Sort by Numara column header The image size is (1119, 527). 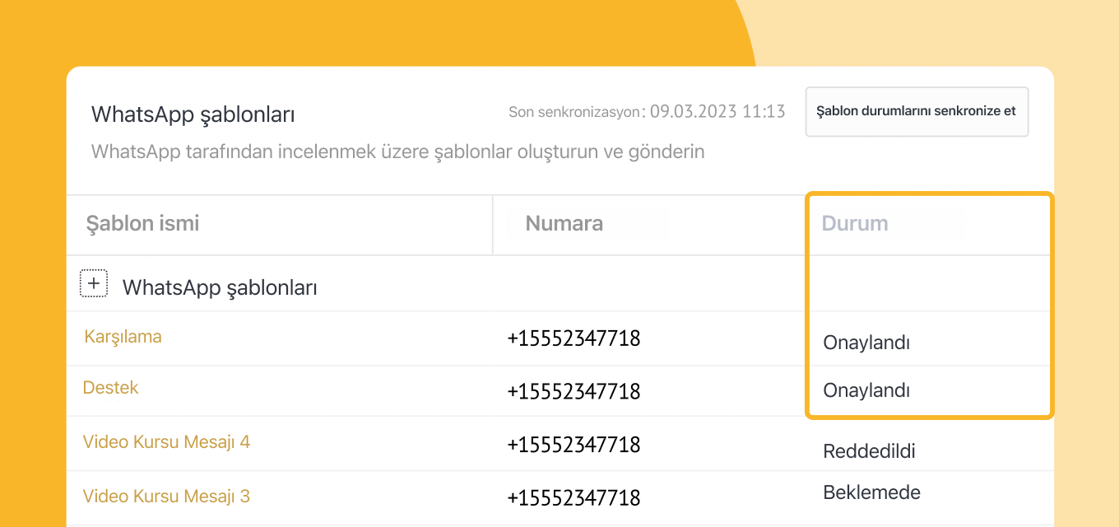point(564,223)
